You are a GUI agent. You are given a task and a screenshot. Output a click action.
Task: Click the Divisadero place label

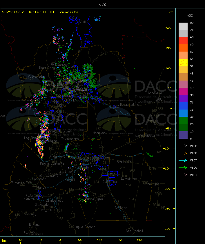coord(70,139)
